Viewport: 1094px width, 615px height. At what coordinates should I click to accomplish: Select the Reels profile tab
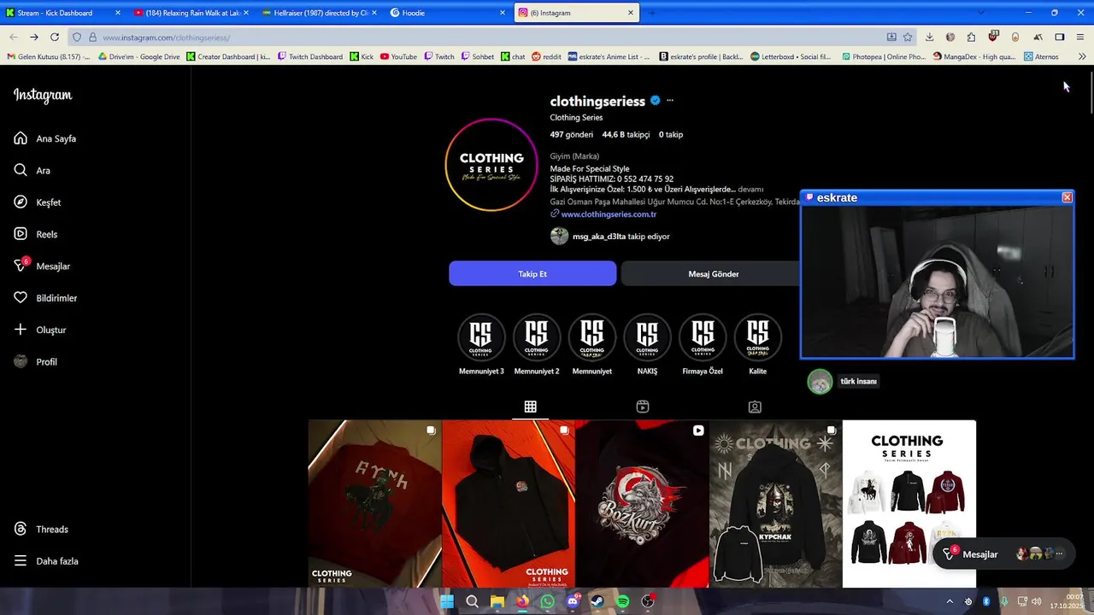[643, 407]
